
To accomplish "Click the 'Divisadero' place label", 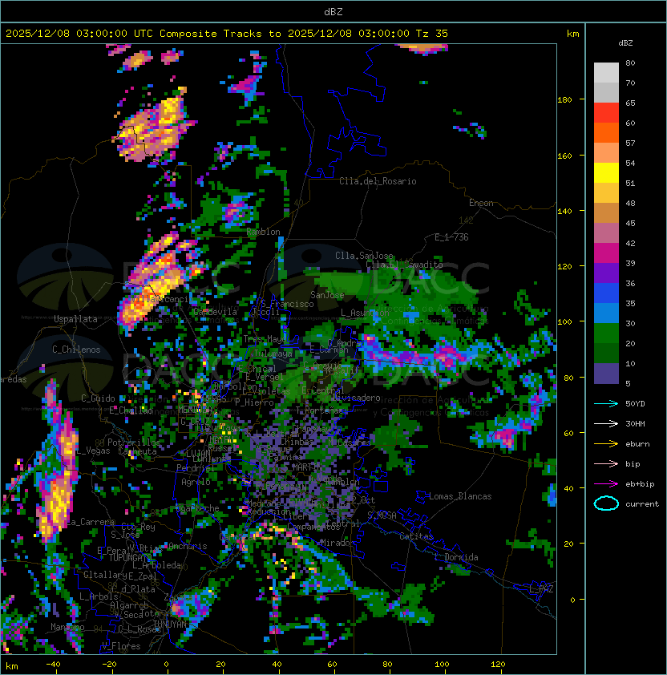I will 356,397.
